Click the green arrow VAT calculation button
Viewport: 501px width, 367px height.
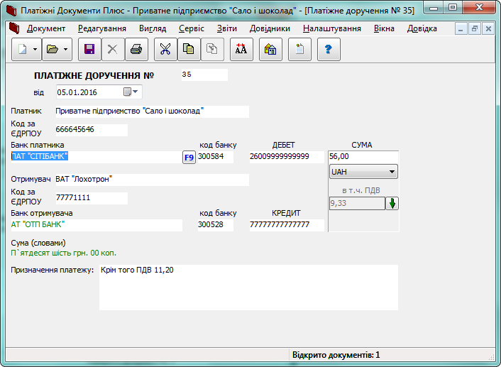(x=392, y=203)
